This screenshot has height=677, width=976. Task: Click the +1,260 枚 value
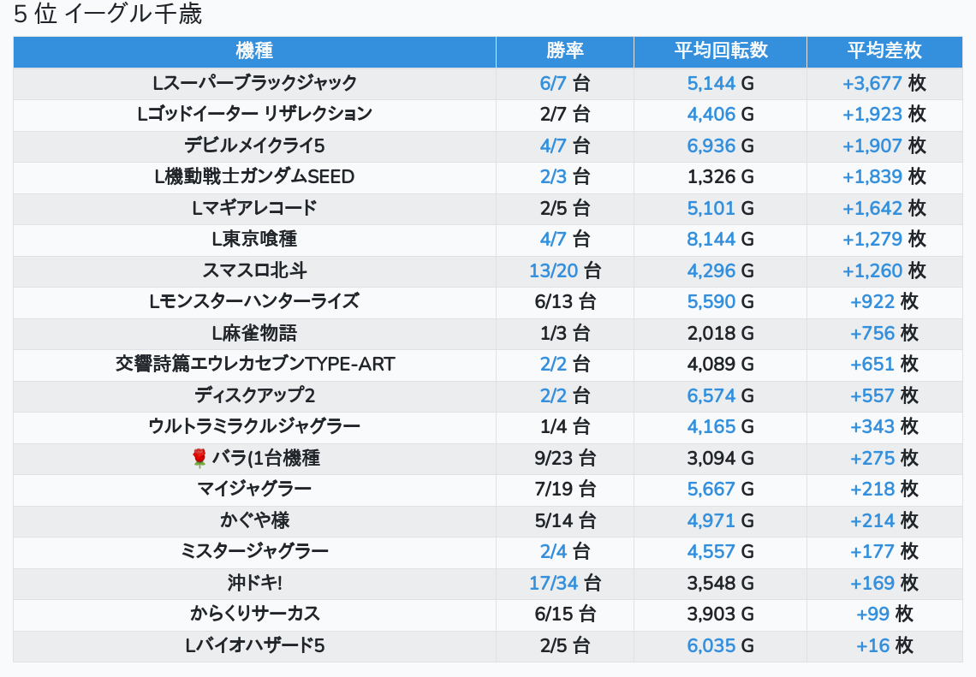pyautogui.click(x=884, y=270)
